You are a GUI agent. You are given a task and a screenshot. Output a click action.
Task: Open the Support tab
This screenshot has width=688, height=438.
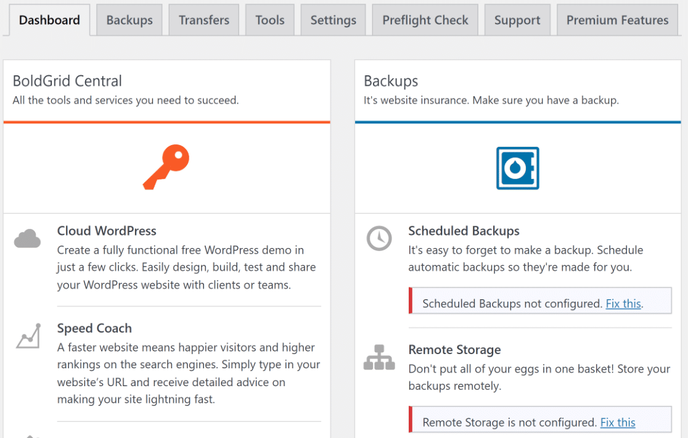[x=517, y=20]
